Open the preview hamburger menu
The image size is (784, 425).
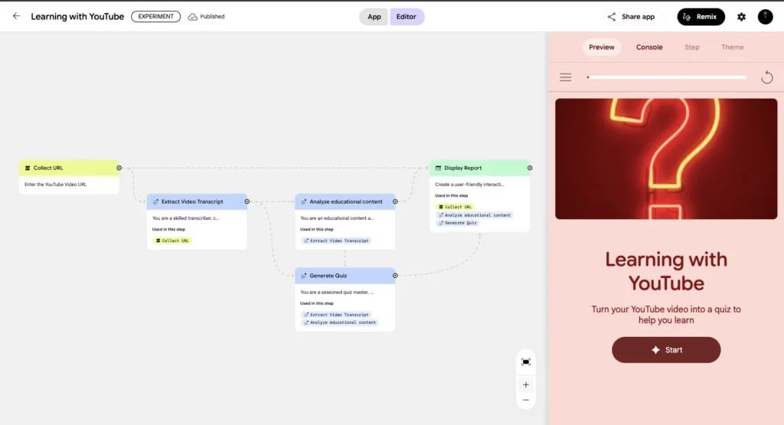(566, 77)
